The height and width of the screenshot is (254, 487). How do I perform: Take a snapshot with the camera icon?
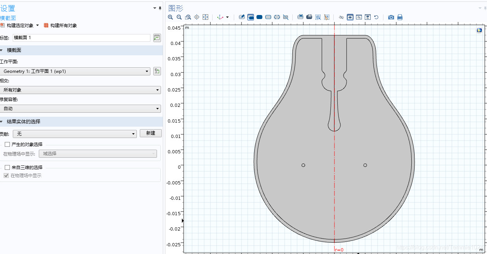click(391, 17)
